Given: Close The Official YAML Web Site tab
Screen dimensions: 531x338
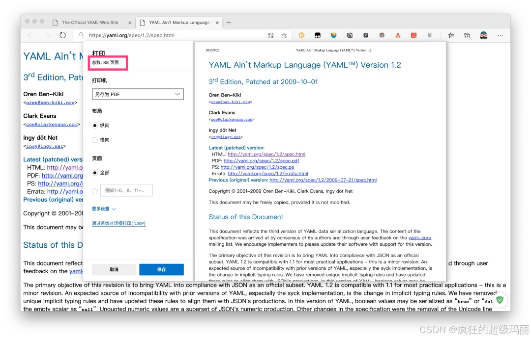Looking at the screenshot, I should tap(130, 23).
